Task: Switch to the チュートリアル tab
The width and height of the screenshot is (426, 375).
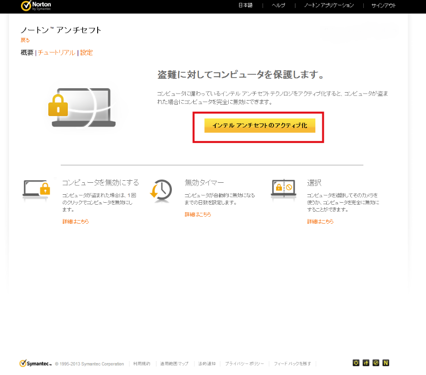Action: (x=56, y=52)
